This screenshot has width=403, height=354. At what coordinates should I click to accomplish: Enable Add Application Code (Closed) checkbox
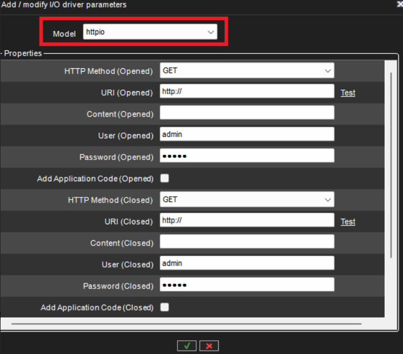tap(165, 308)
